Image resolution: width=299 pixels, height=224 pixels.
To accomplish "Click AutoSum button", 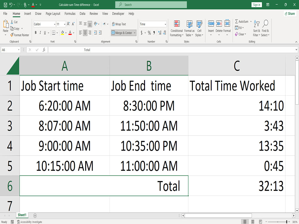I will tap(242, 22).
